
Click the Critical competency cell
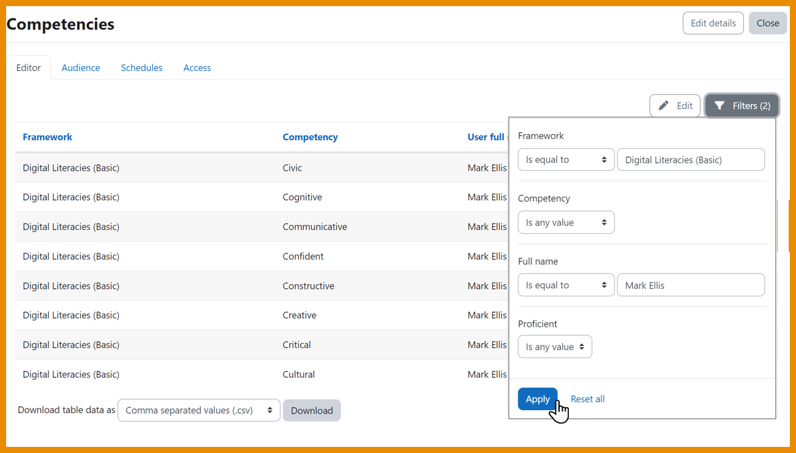[x=297, y=345]
